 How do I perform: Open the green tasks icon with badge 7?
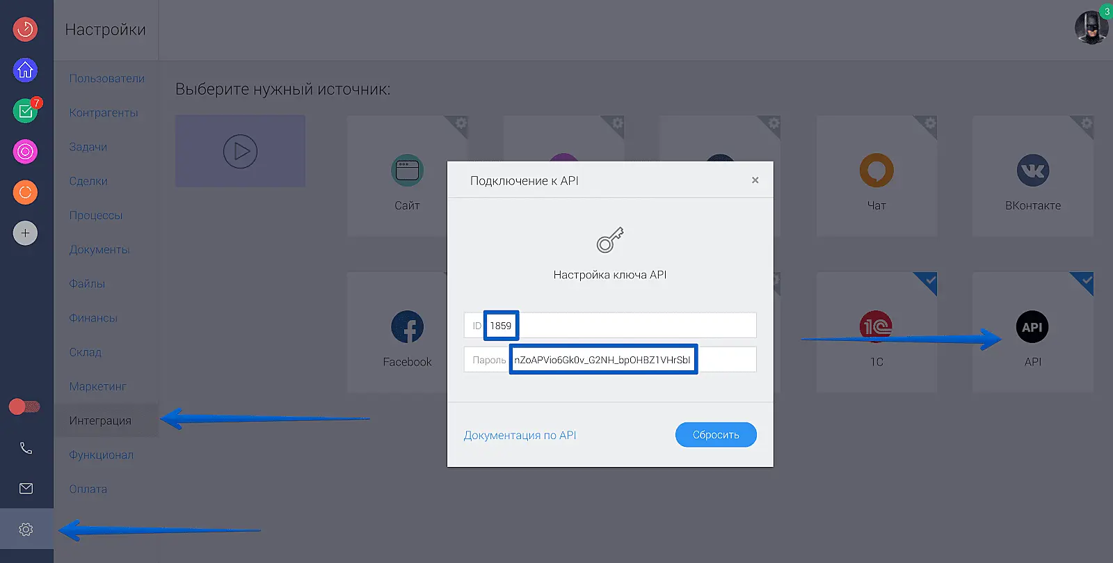25,111
